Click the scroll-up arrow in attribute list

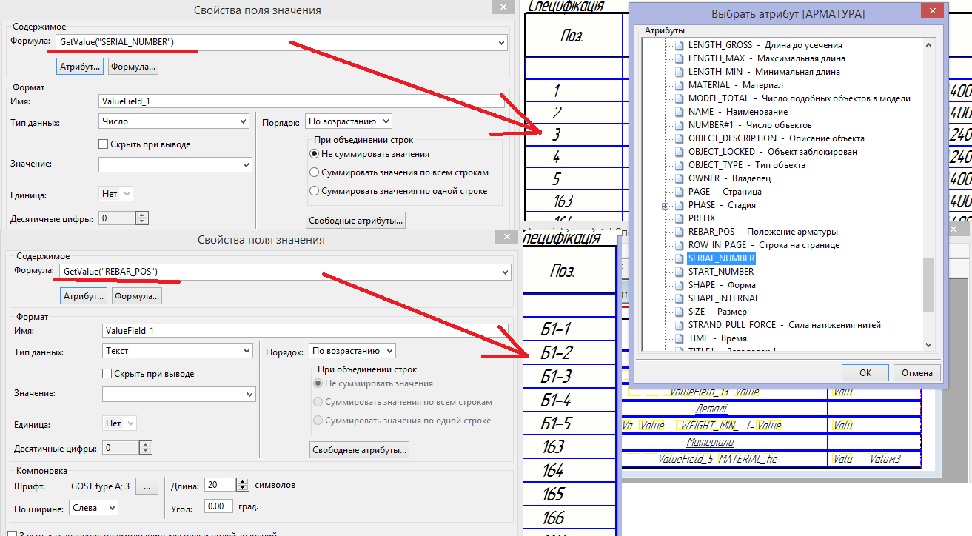[930, 45]
